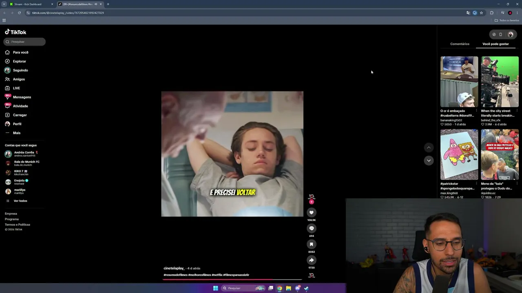The width and height of the screenshot is (522, 293).
Task: Follow cinetelaplay_ with the plus badge
Action: click(311, 202)
